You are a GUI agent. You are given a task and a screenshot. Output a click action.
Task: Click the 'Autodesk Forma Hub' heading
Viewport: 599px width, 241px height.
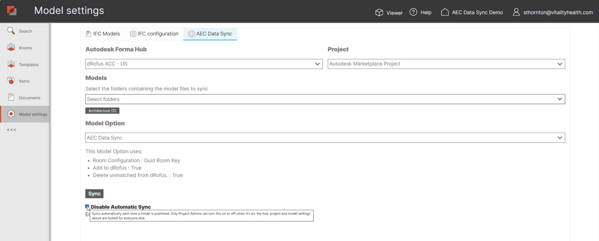(116, 49)
